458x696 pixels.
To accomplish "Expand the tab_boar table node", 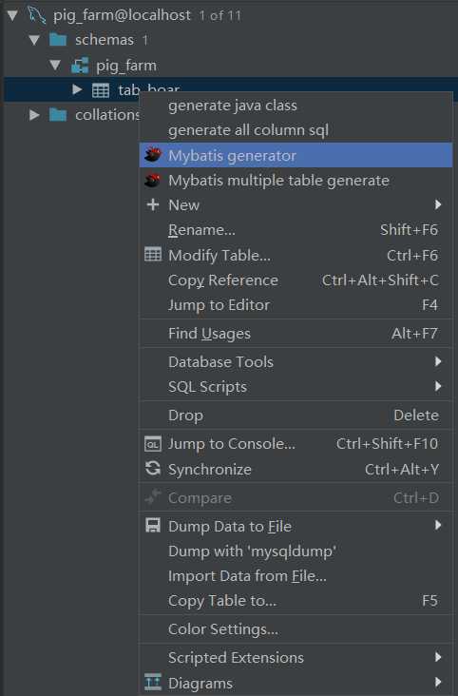I will coord(77,89).
